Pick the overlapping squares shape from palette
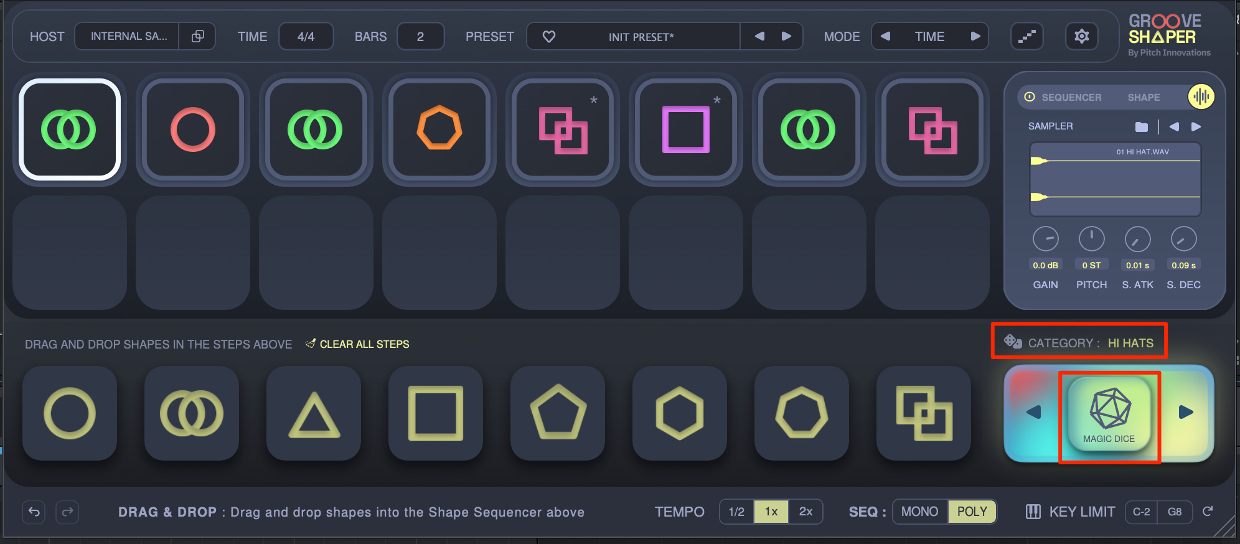Viewport: 1240px width, 544px height. pyautogui.click(x=924, y=413)
